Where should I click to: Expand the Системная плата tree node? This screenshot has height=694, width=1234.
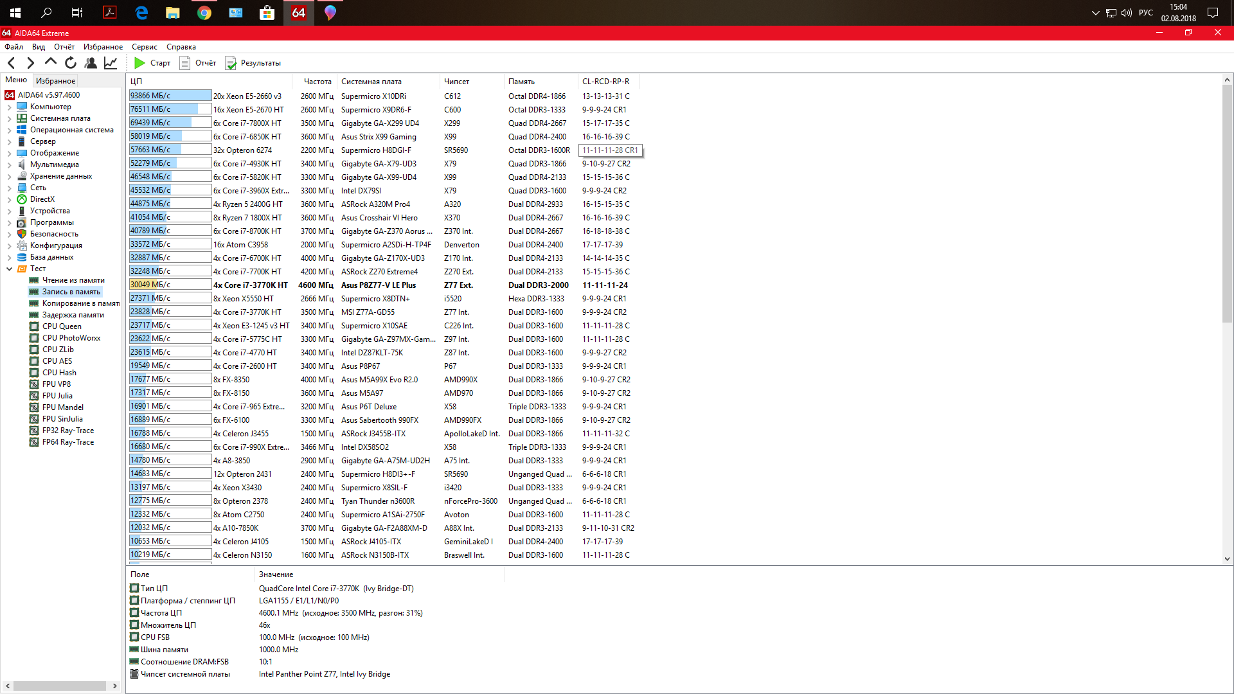click(9, 118)
